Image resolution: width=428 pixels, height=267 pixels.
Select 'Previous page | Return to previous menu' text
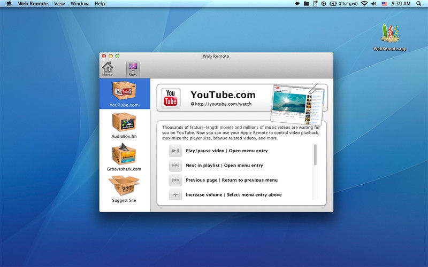pos(232,180)
